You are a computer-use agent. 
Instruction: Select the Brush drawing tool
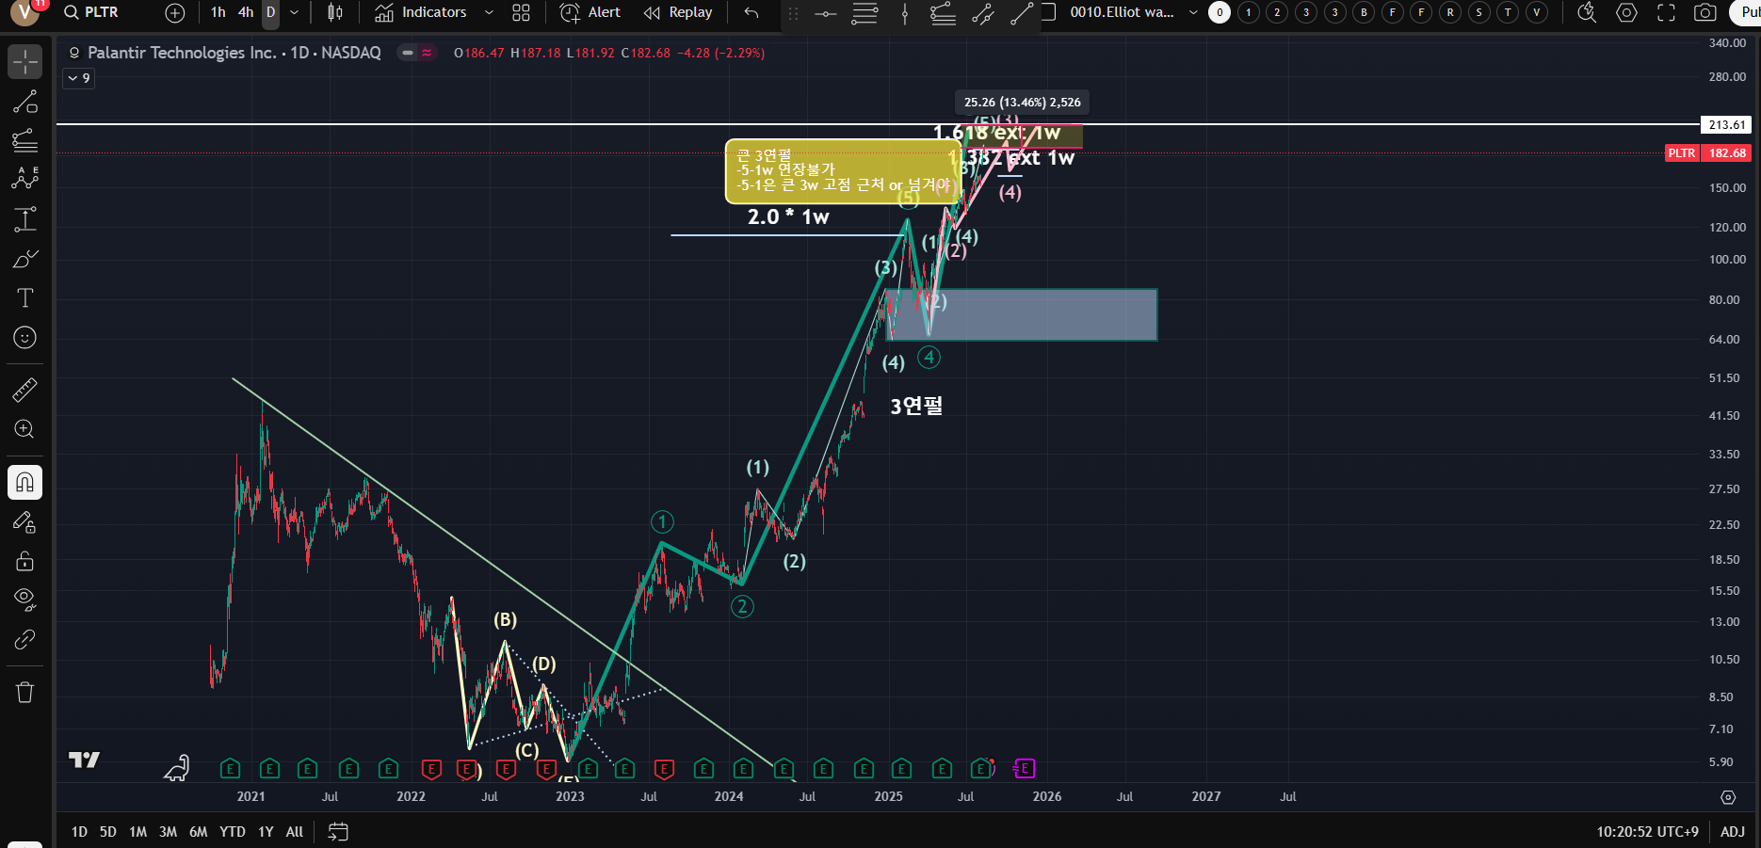tap(25, 259)
